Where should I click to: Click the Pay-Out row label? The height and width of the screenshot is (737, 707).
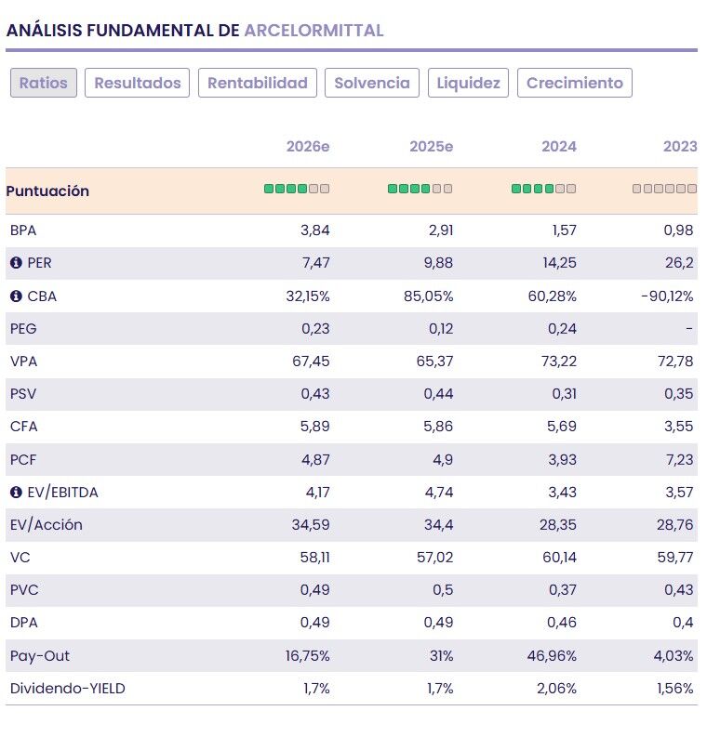pos(40,656)
